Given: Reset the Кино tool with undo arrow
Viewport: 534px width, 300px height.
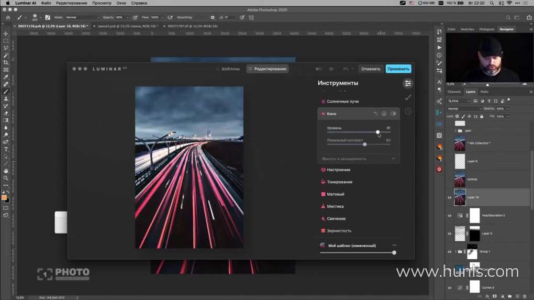Looking at the screenshot, I should (x=375, y=114).
